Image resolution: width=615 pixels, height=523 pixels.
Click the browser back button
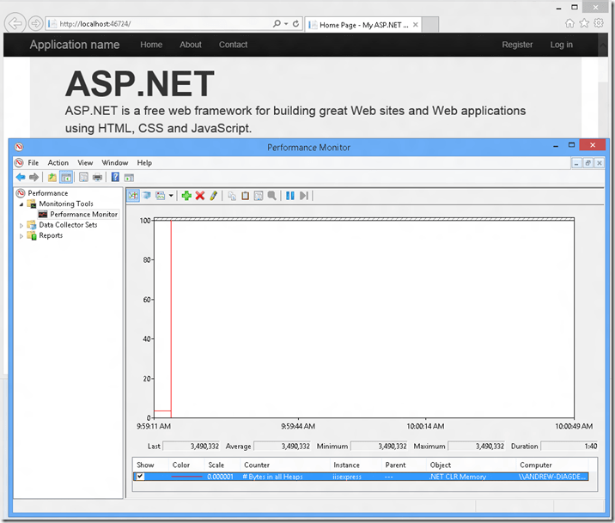pos(15,23)
